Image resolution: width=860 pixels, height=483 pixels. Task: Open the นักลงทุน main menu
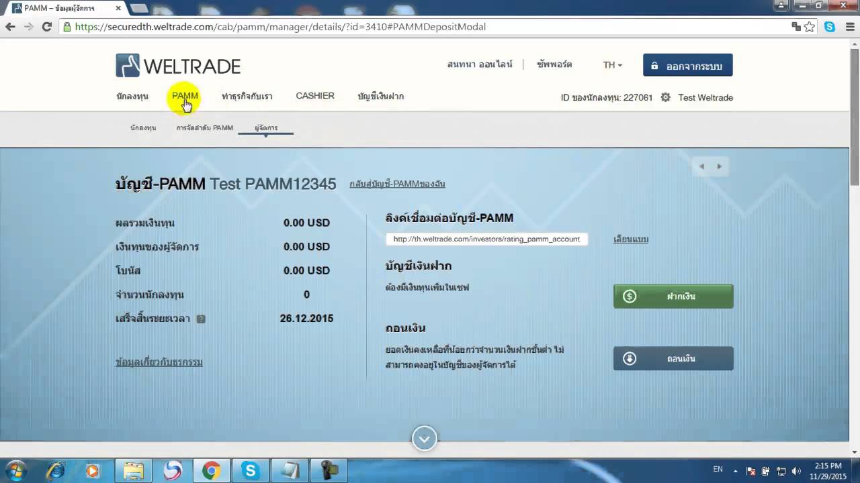click(132, 97)
